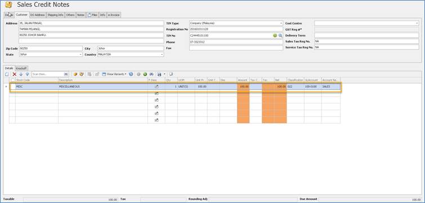Click the Delivery Term field
425x203 pixels.
[366, 35]
